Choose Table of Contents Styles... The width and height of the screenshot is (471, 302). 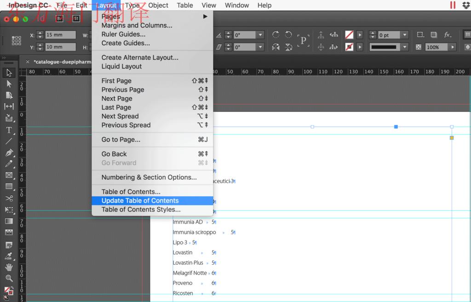click(x=152, y=210)
